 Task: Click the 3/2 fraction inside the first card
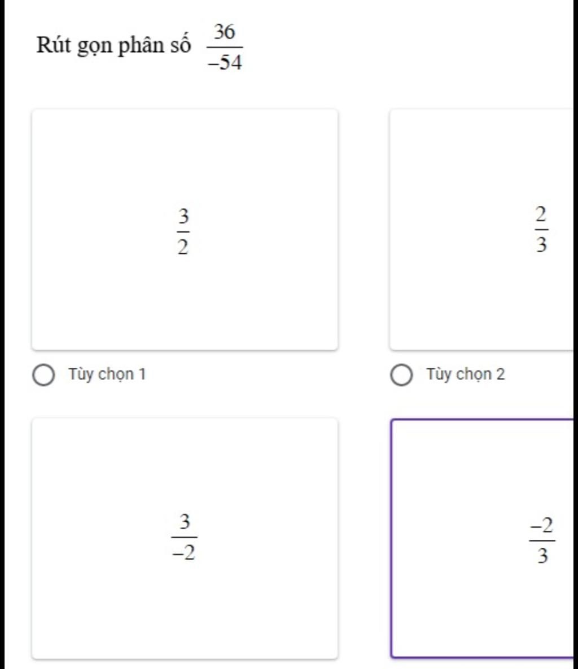pos(183,231)
